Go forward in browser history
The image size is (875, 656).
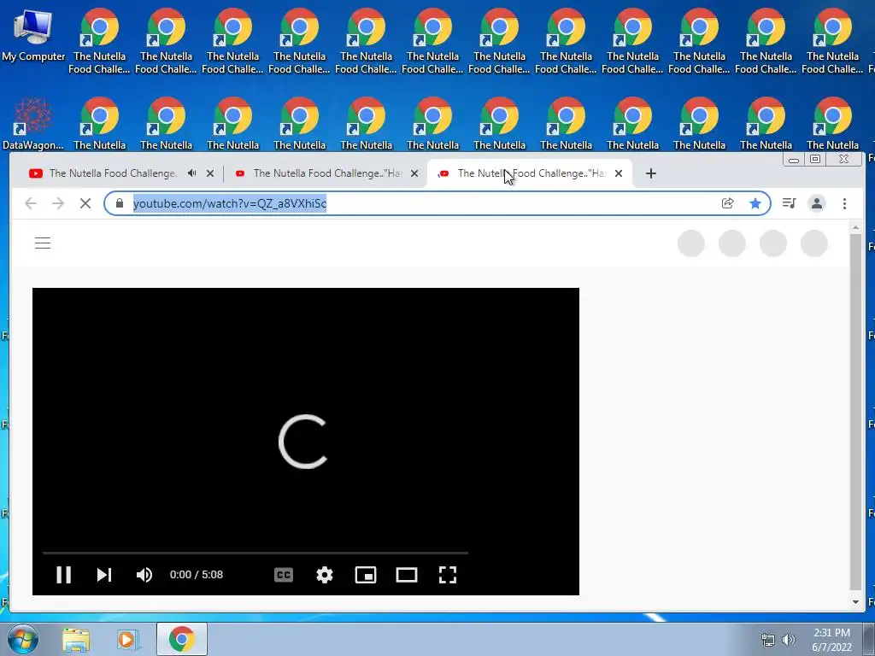[x=58, y=203]
